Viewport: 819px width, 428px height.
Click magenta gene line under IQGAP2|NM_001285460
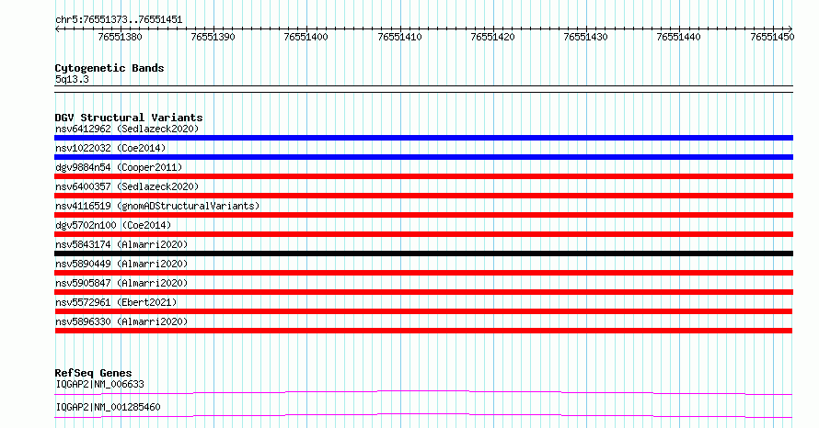point(423,415)
